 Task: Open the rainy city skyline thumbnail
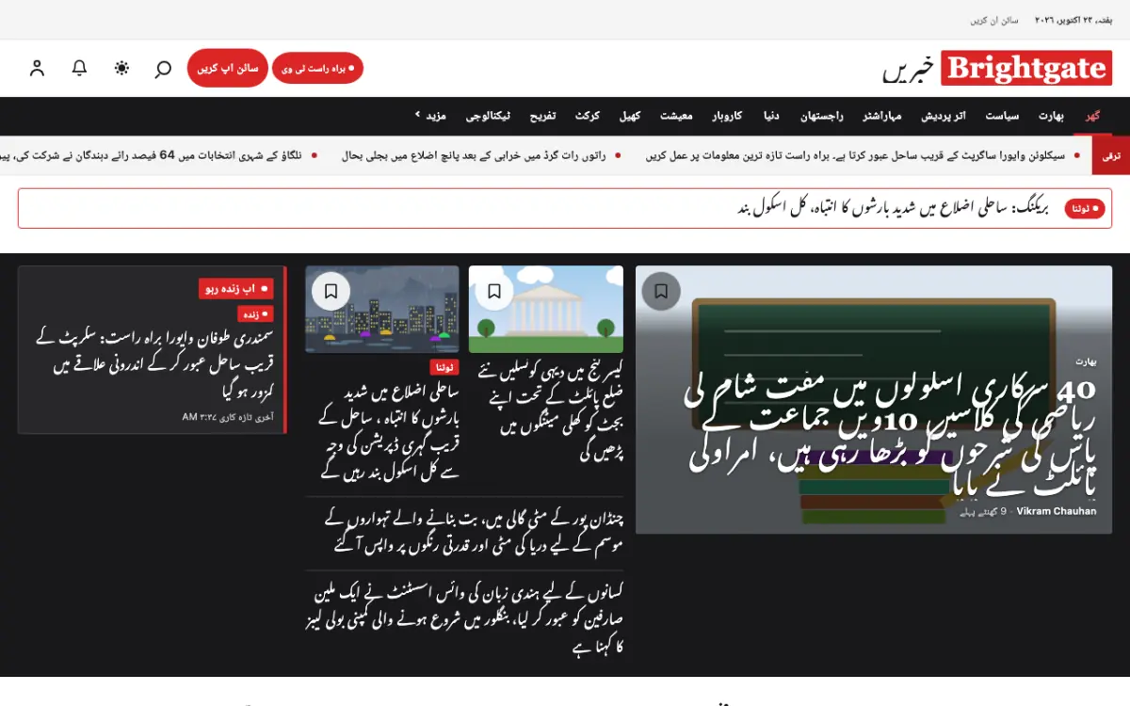(382, 310)
